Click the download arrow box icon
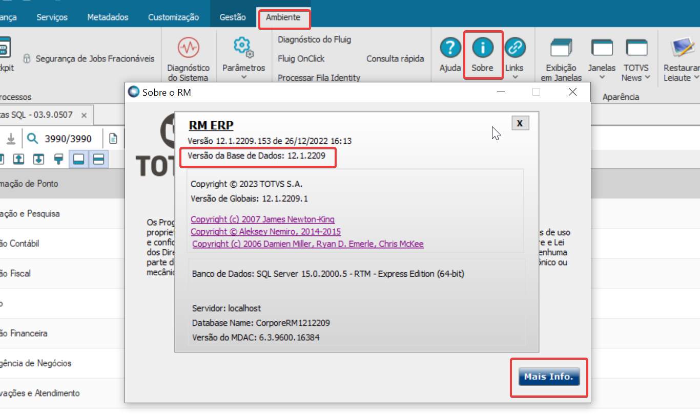 click(x=38, y=159)
